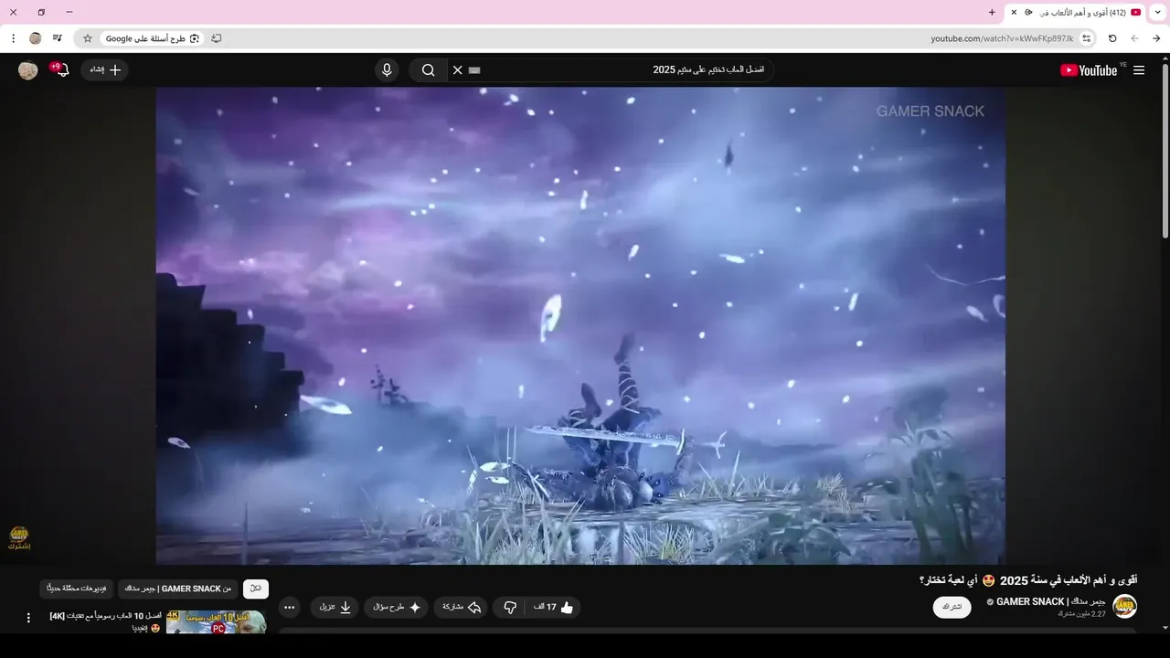Share the video via مشاركة button
This screenshot has width=1170, height=658.
pos(462,607)
